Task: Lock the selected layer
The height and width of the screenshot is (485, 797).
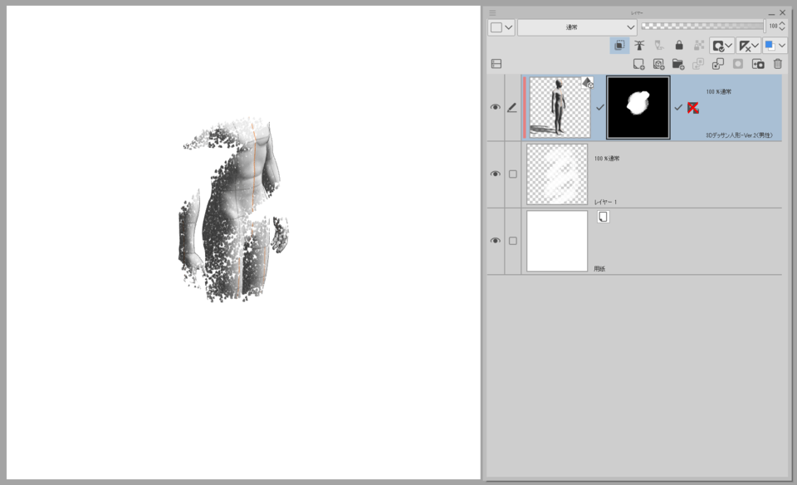Action: tap(678, 46)
